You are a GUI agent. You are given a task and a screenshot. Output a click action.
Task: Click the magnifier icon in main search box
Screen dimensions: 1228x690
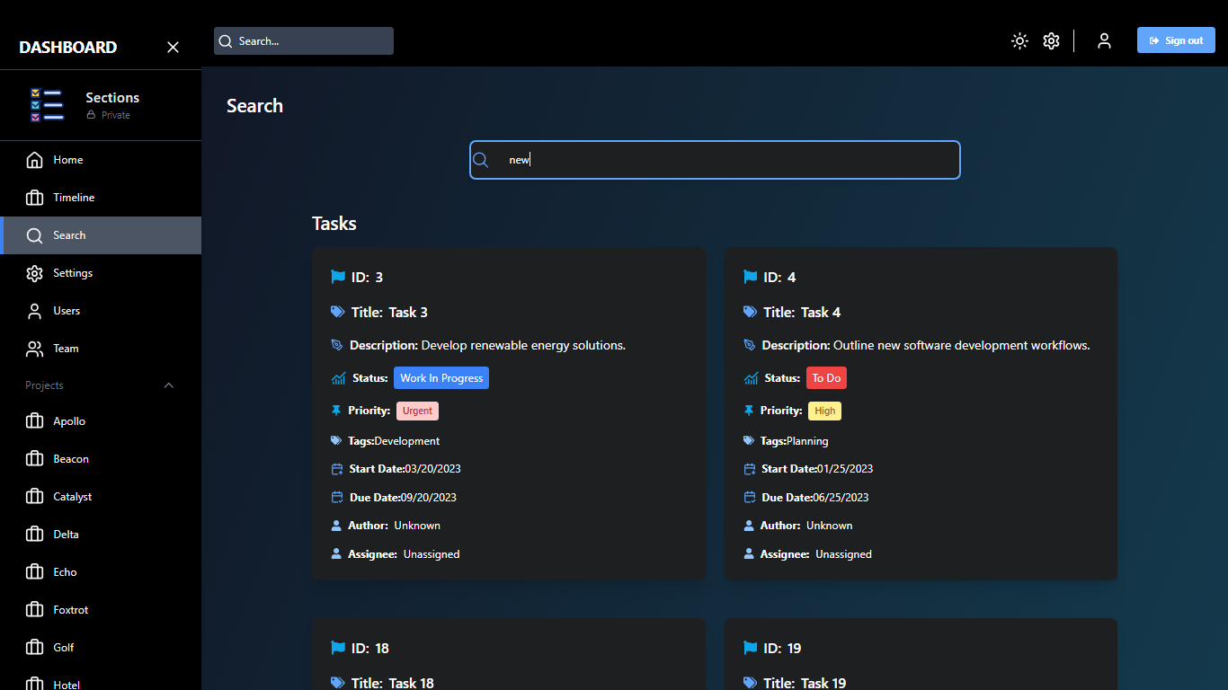tap(481, 160)
